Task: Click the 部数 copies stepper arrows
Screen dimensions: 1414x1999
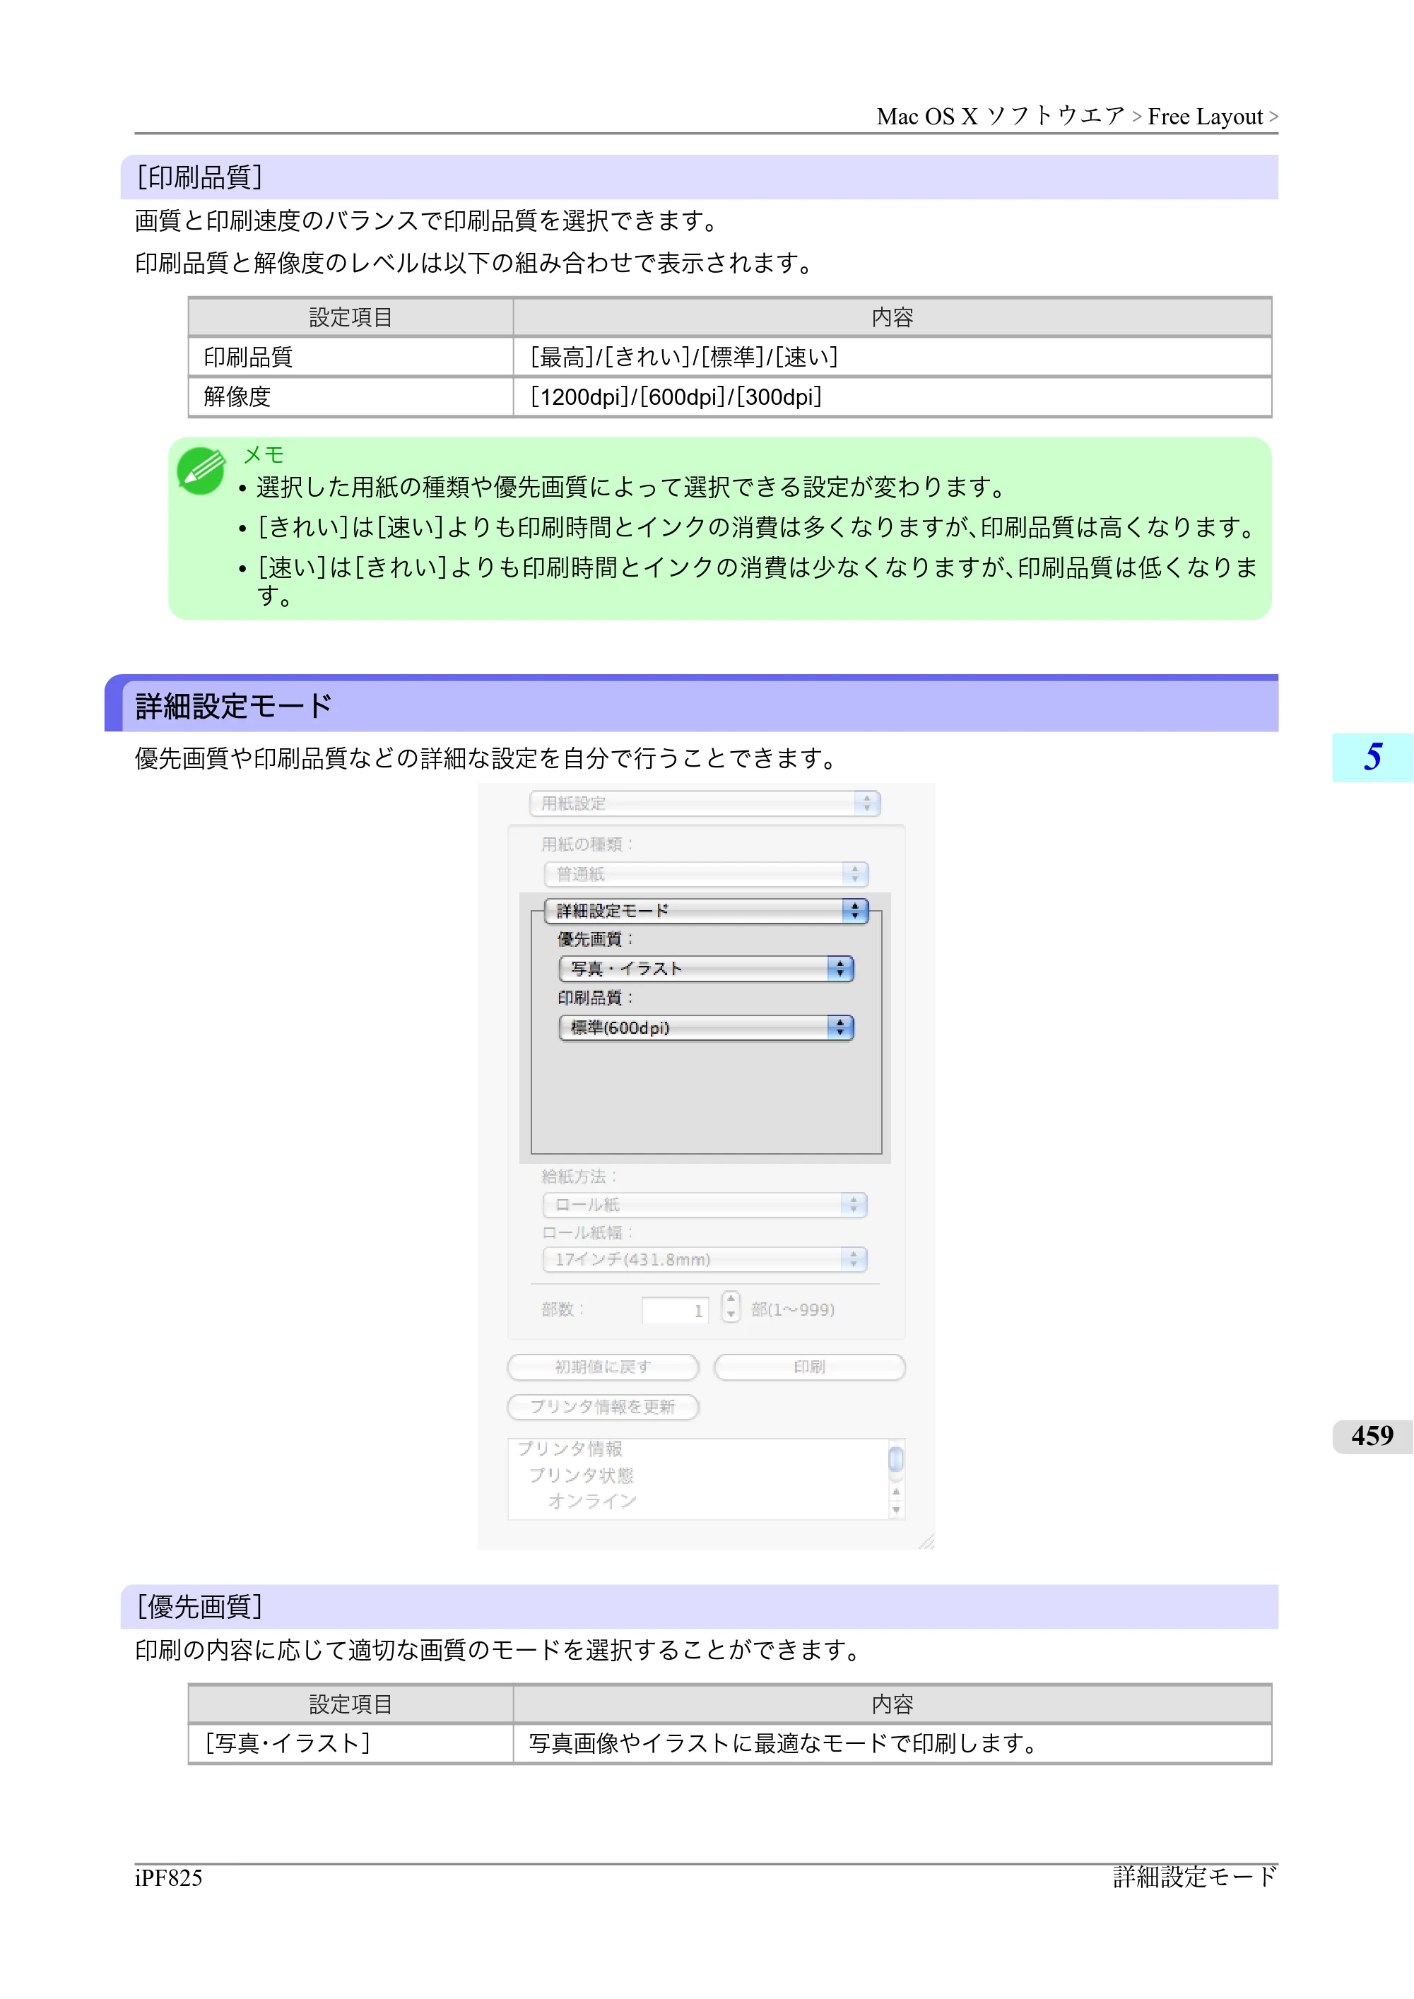Action: click(x=731, y=1308)
